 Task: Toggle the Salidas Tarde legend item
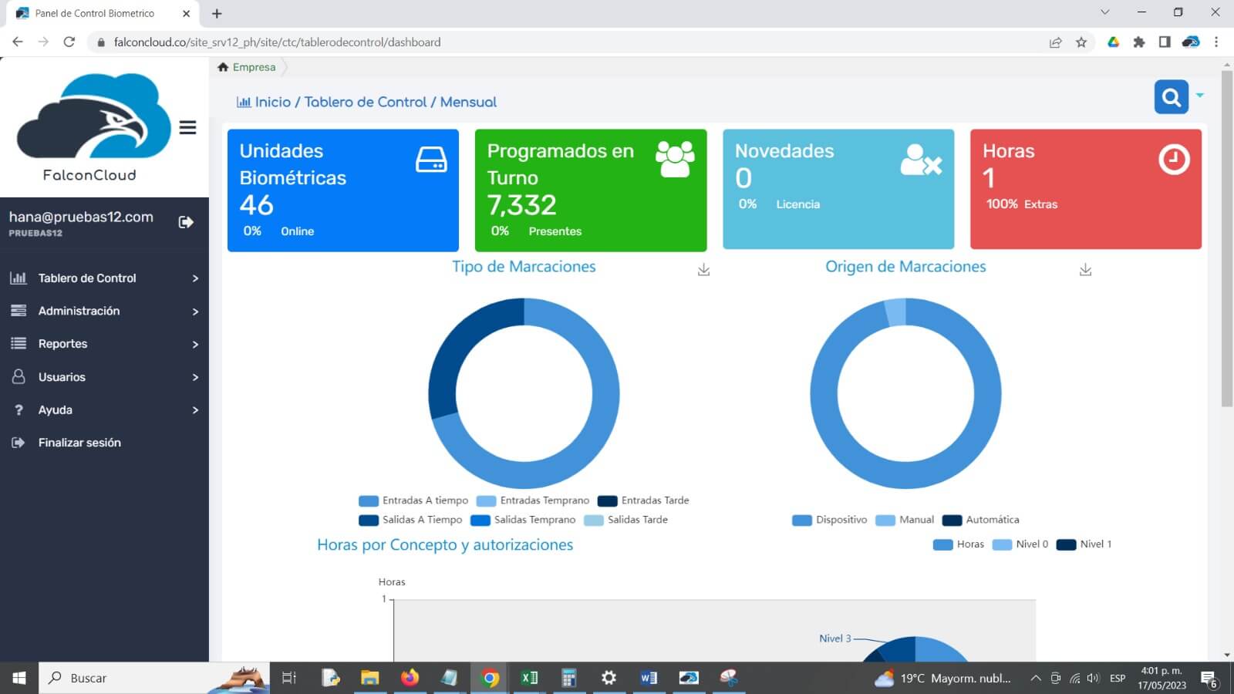tap(626, 520)
